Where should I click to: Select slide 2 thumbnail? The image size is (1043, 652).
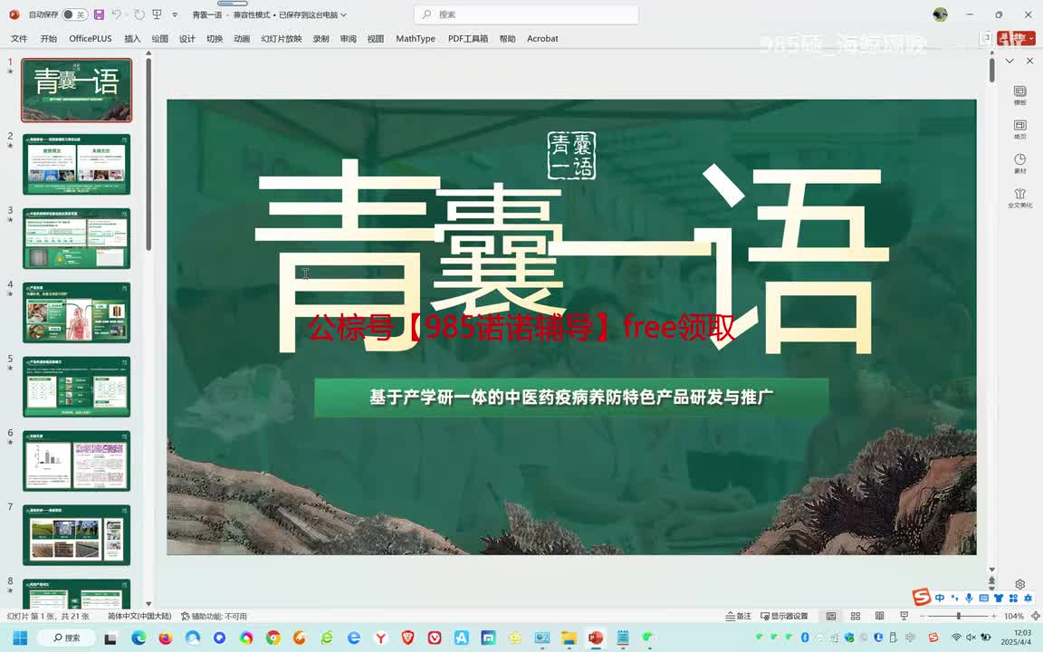click(x=76, y=164)
